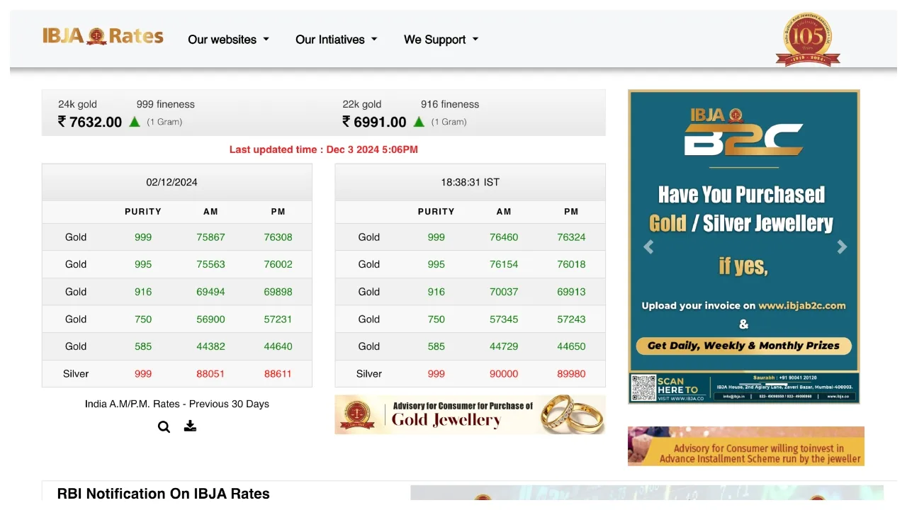Click the RBI Notification On IBJA Rates heading
Screen dimensions: 907x510
tap(164, 494)
